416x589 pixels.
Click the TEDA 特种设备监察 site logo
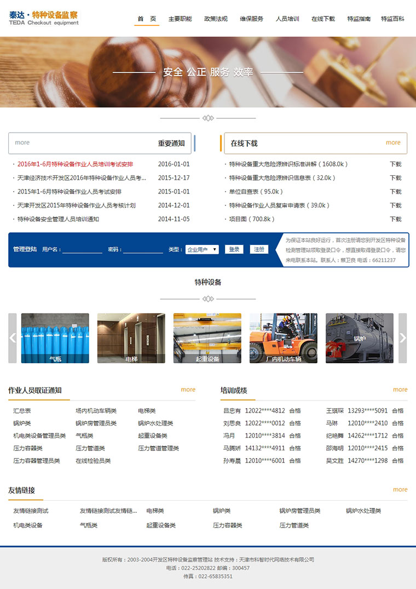44,18
